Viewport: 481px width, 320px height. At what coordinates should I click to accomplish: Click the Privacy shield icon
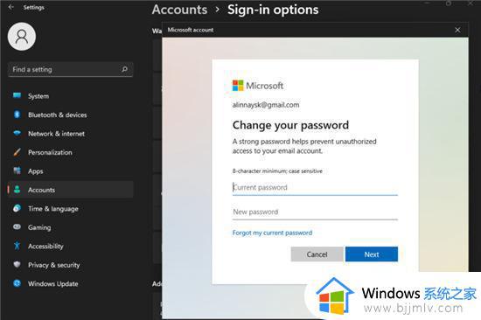[17, 264]
